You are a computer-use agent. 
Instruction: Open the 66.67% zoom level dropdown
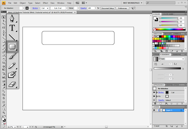point(15,127)
